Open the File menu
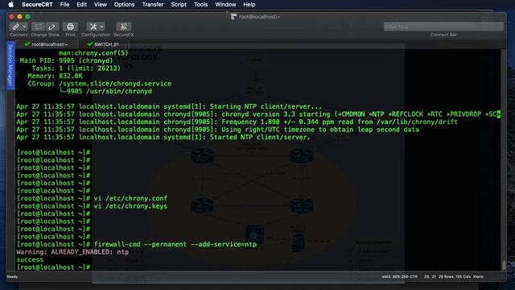 64,5
